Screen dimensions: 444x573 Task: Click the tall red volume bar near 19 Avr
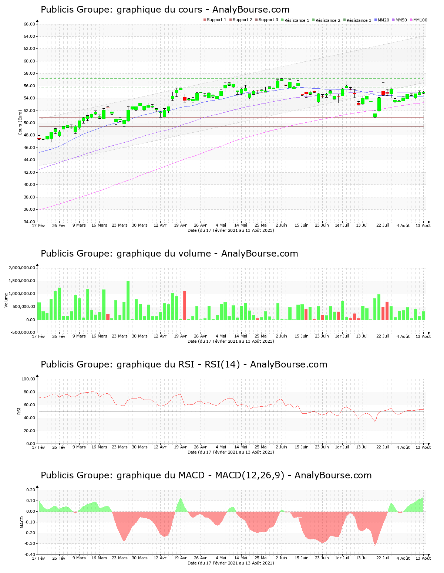point(185,305)
